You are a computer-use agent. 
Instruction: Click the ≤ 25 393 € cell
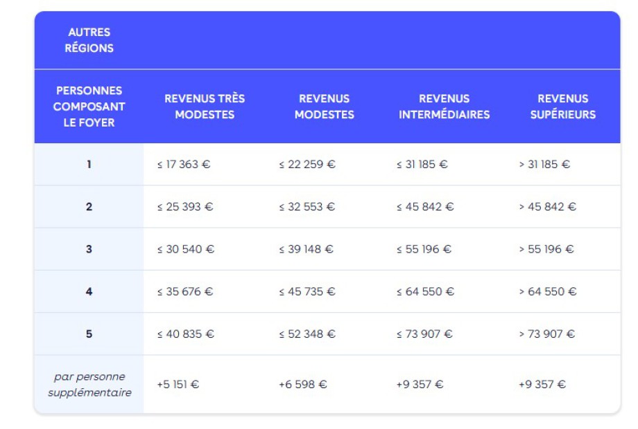click(x=184, y=207)
